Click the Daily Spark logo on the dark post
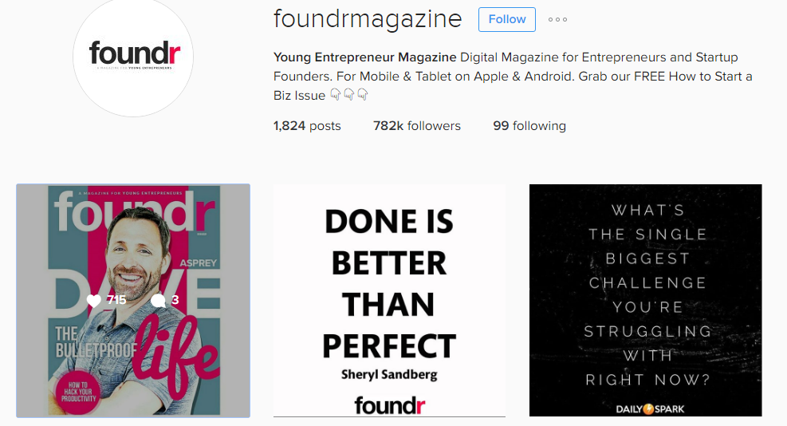The height and width of the screenshot is (426, 787). coord(650,408)
